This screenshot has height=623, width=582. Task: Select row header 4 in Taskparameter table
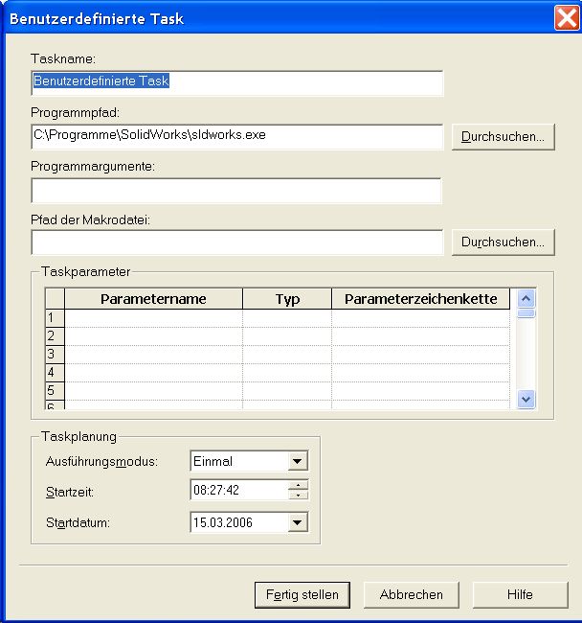[55, 373]
